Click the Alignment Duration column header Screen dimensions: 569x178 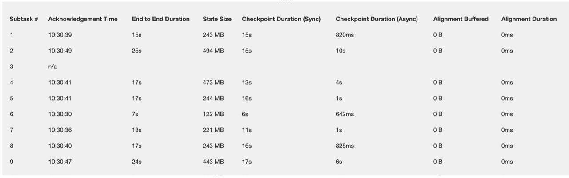[x=529, y=19]
